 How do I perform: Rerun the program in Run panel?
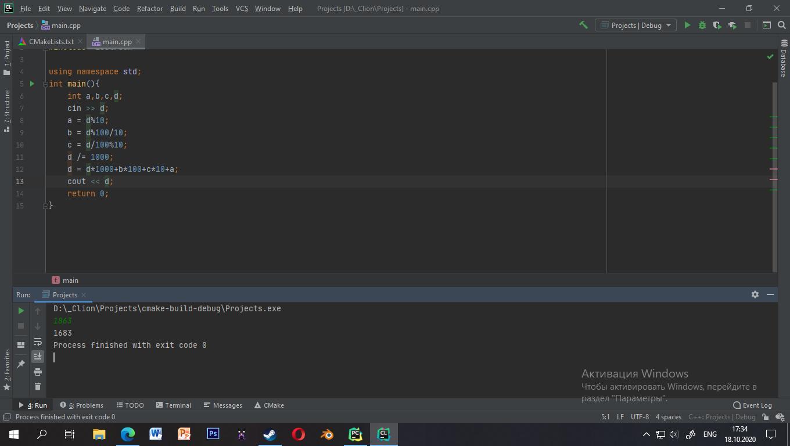(21, 311)
